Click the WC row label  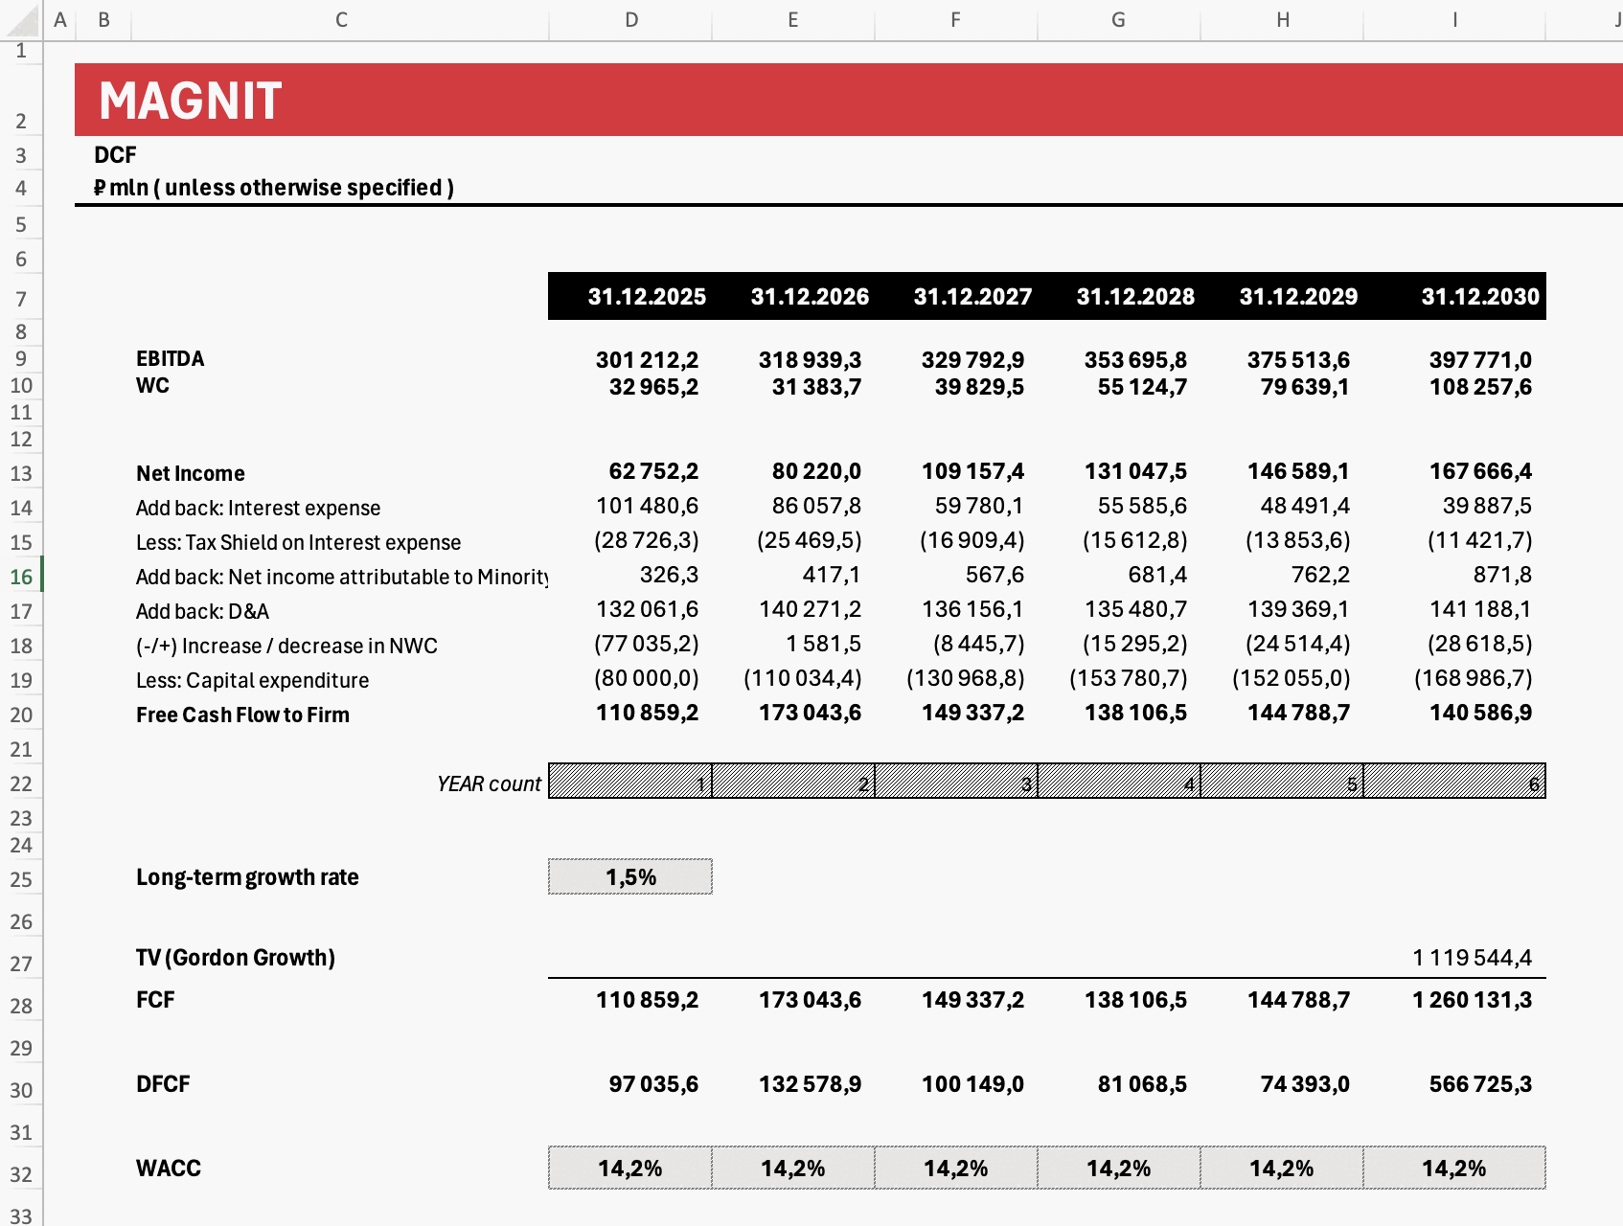click(152, 386)
